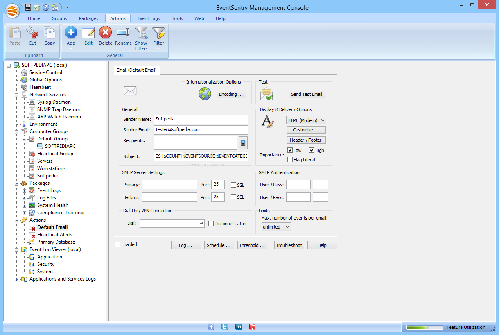Expand Applications and Services Logs
Image resolution: width=499 pixels, height=335 pixels.
pos(17,279)
